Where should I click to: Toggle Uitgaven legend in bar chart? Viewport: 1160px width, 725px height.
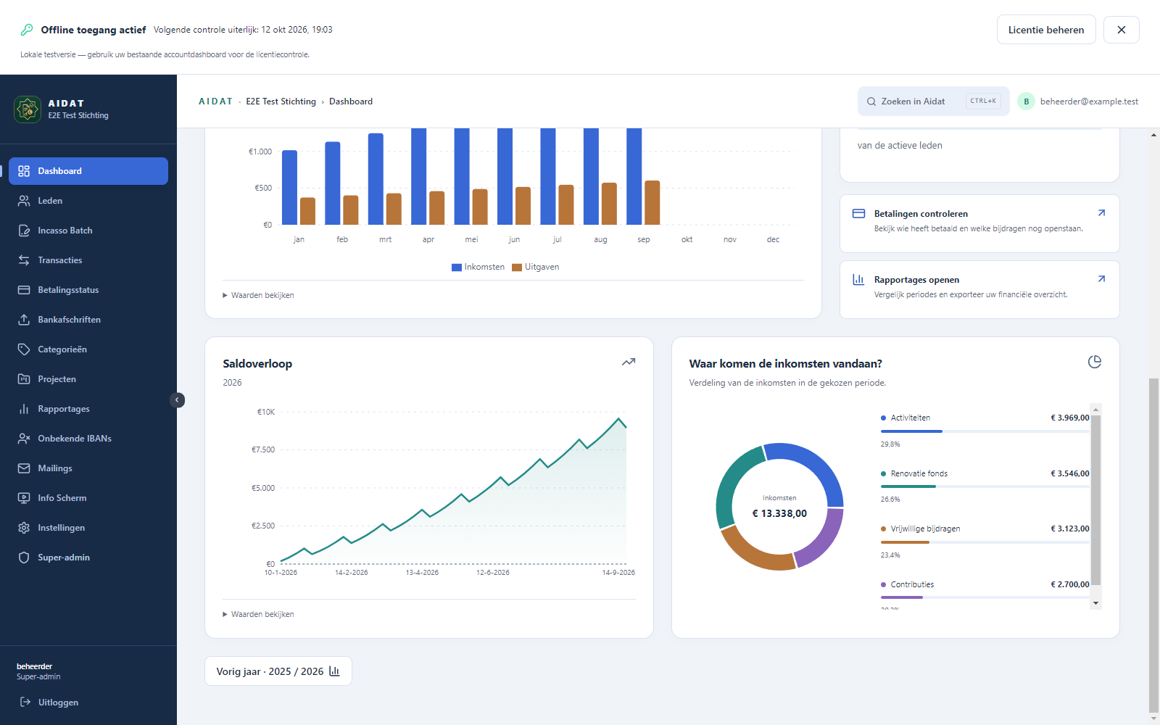point(535,267)
